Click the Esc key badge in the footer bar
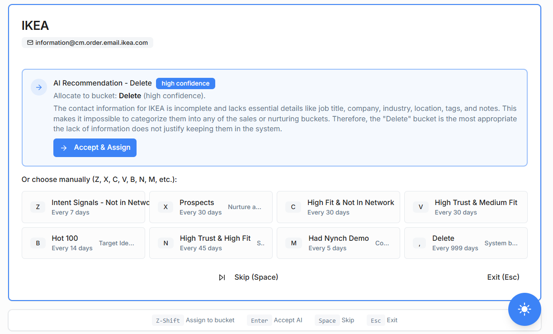 [376, 320]
